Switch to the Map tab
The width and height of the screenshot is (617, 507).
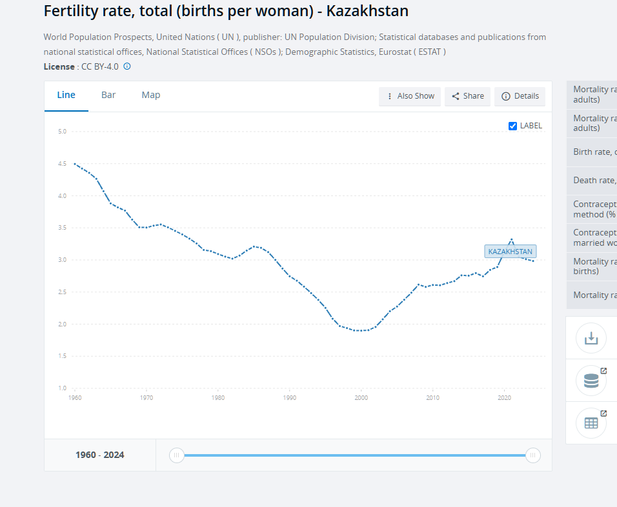151,95
